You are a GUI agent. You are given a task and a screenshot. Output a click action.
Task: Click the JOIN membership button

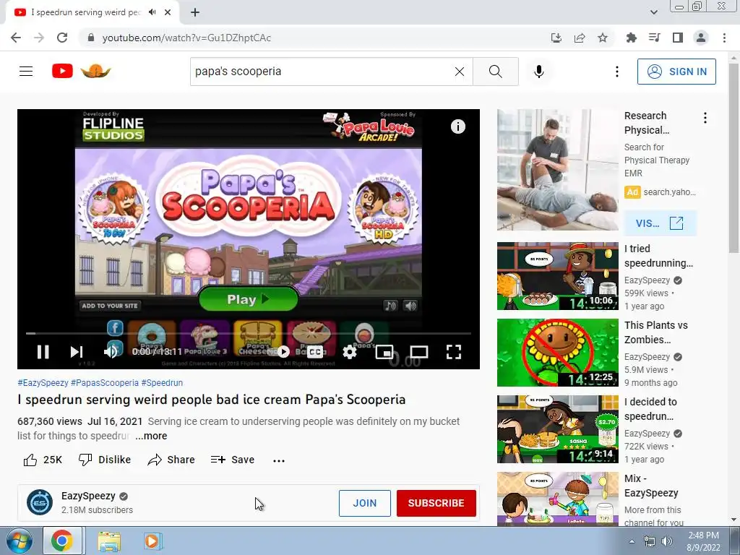(x=365, y=503)
